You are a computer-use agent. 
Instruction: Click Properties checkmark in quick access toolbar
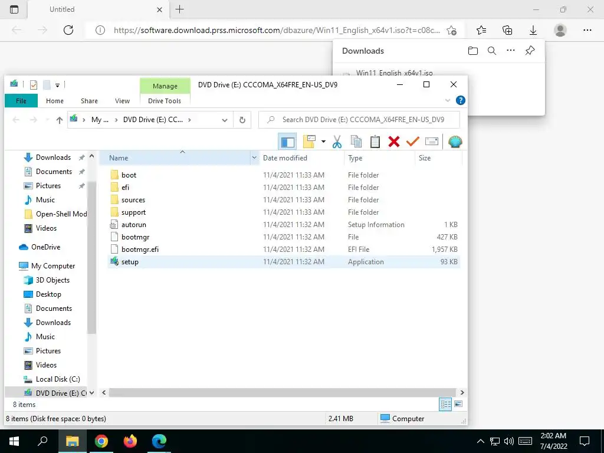[x=34, y=85]
